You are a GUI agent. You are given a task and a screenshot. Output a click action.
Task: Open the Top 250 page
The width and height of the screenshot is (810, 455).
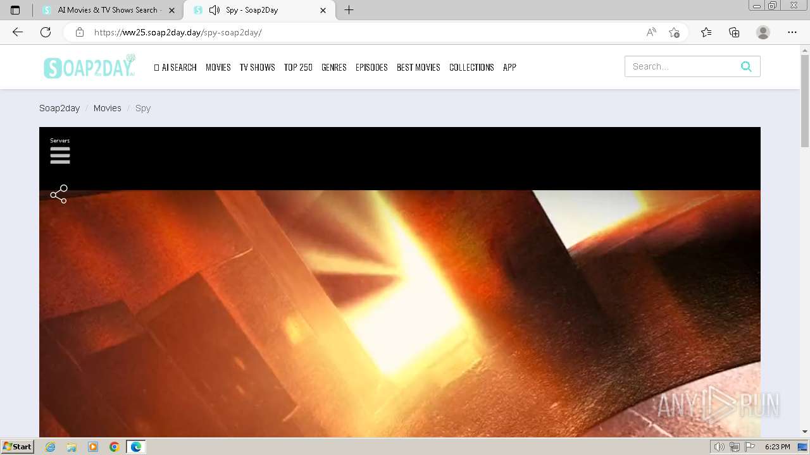point(298,67)
